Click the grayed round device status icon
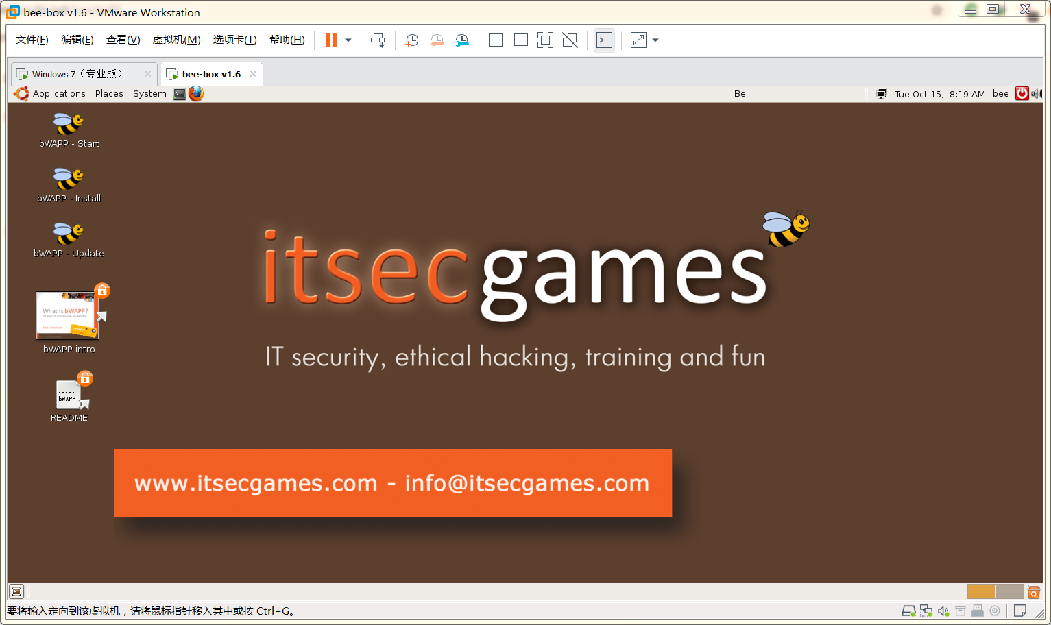Image resolution: width=1051 pixels, height=625 pixels. pos(995,611)
